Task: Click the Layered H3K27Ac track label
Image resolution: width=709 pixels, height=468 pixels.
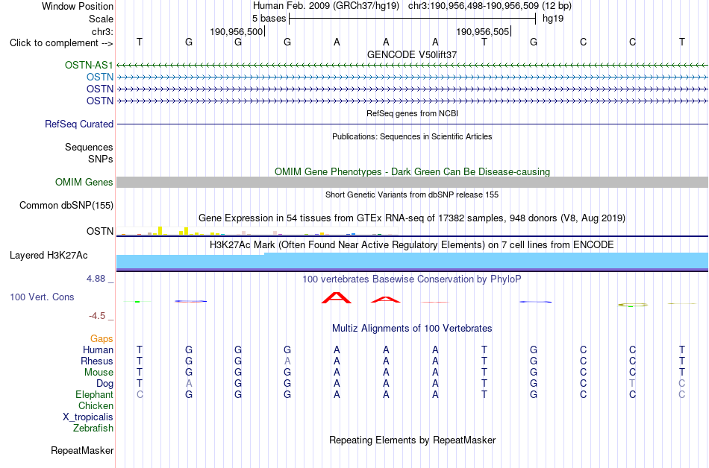Action: click(49, 256)
